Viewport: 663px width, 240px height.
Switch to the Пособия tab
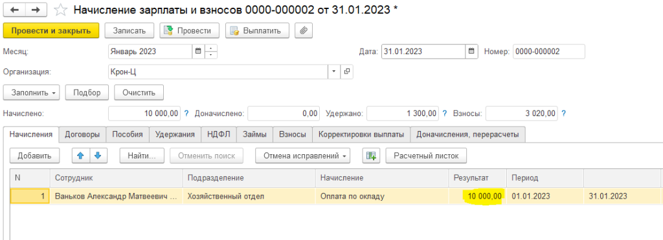[128, 134]
